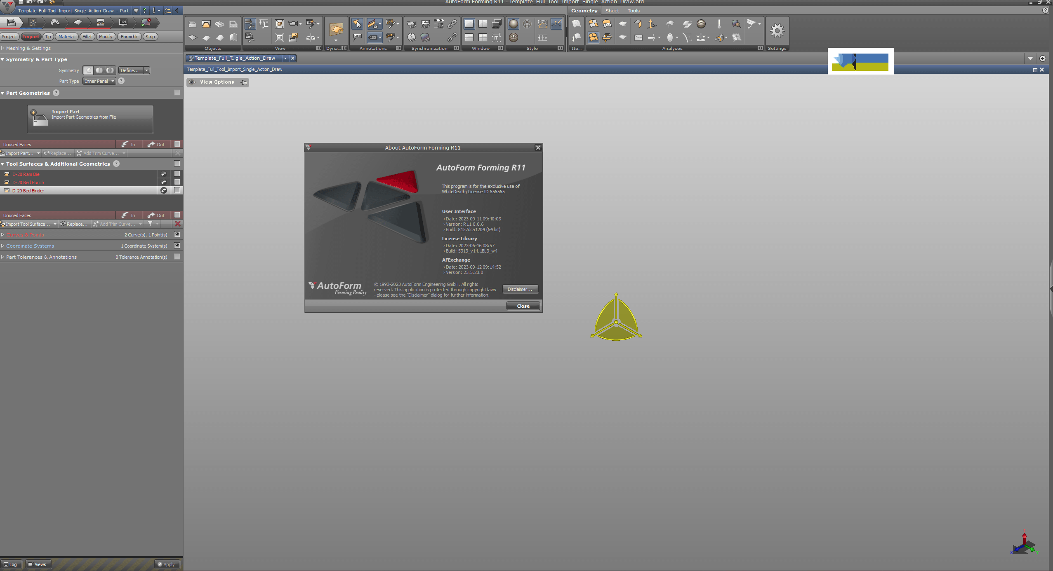Viewport: 1053px width, 571px height.
Task: Open the Plan stage tree icon
Action: pyautogui.click(x=33, y=22)
